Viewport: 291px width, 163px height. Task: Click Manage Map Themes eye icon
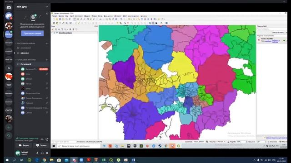pyautogui.click(x=59, y=29)
